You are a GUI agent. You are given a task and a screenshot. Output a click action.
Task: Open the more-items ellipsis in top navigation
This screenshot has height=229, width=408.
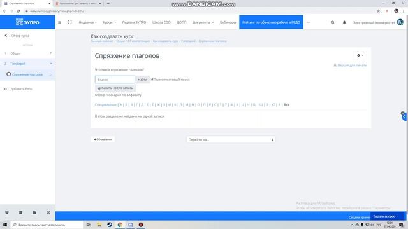point(309,22)
